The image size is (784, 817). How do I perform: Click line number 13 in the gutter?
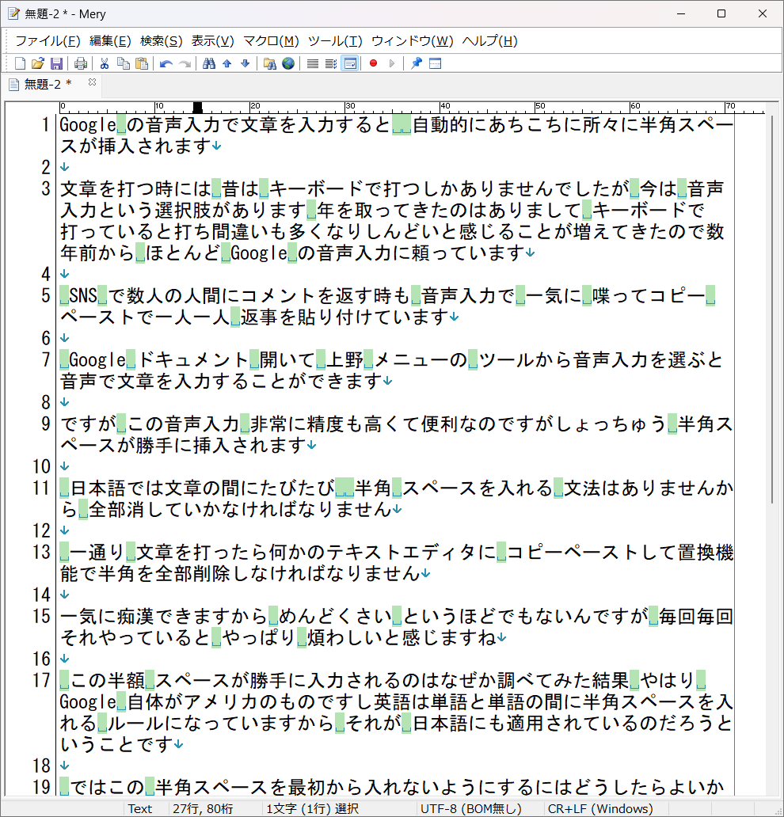(41, 552)
